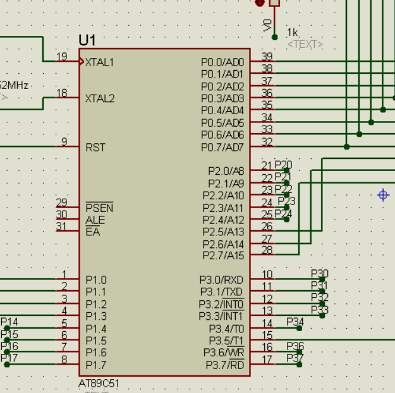Viewport: 395px width, 393px height.
Task: Click the P24 net label
Action: [x=283, y=214]
